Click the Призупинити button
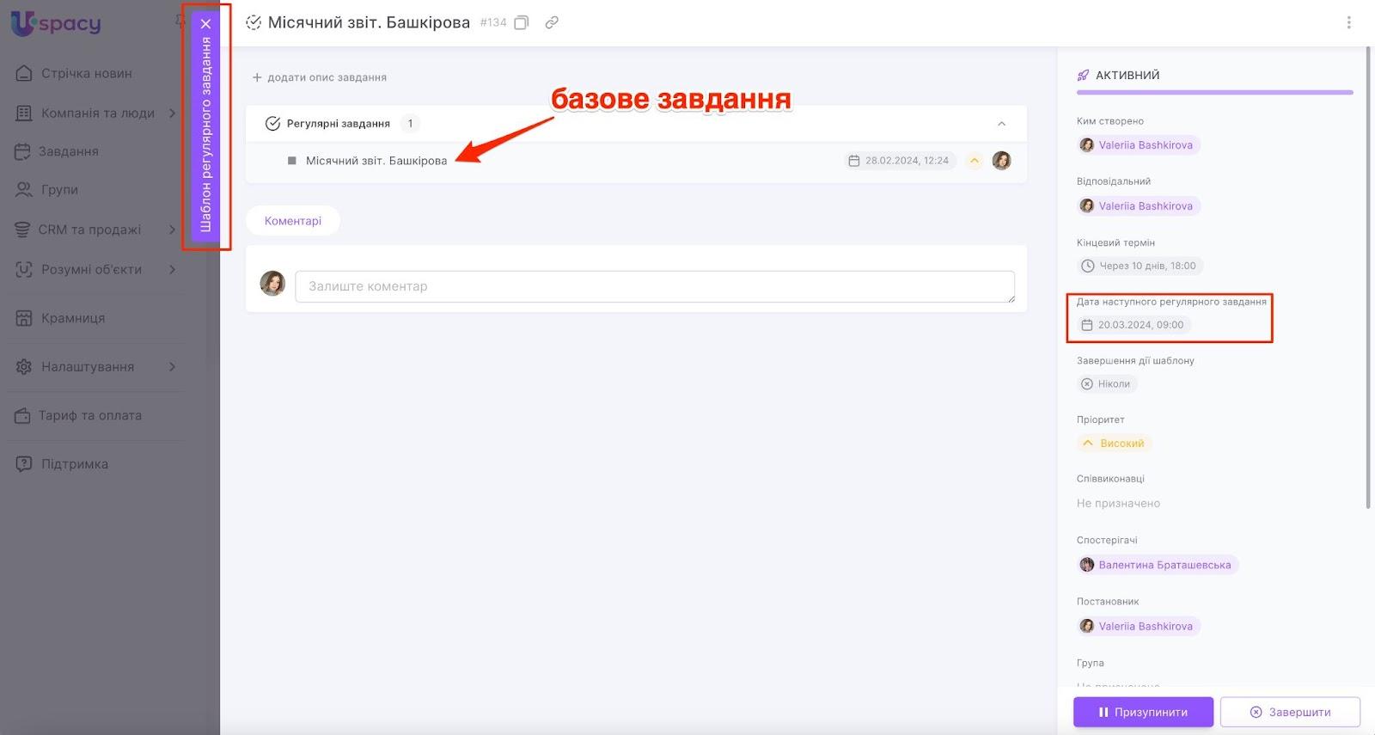1375x735 pixels. point(1143,712)
